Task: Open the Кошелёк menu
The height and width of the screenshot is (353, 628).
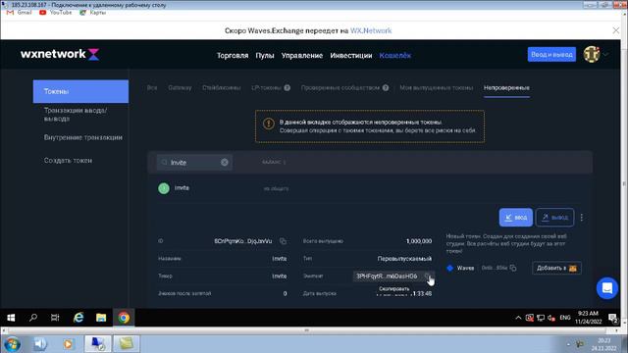Action: 394,56
